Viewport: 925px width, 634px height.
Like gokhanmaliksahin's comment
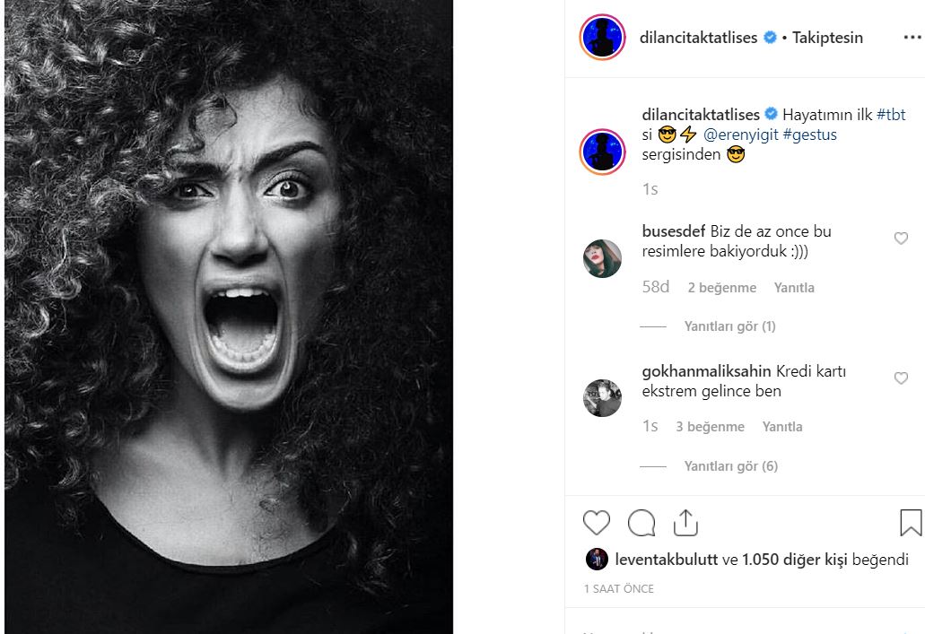pyautogui.click(x=901, y=378)
